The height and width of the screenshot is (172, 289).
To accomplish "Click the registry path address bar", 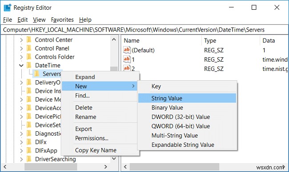I will pos(144,30).
